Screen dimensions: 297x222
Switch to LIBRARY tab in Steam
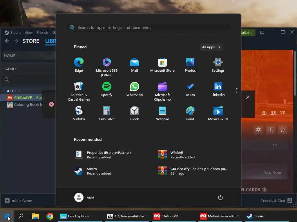50,41
